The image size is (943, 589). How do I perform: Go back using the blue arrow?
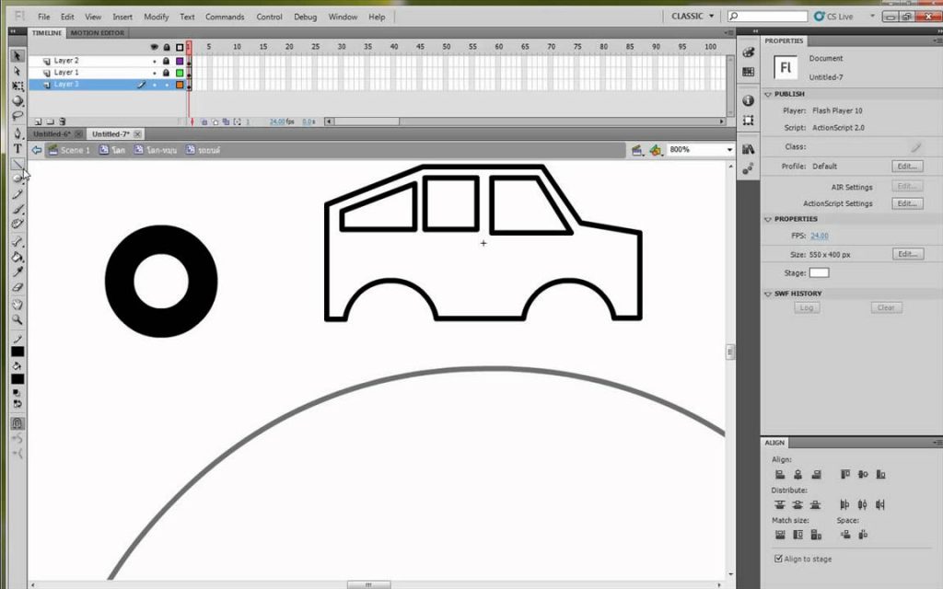point(37,150)
